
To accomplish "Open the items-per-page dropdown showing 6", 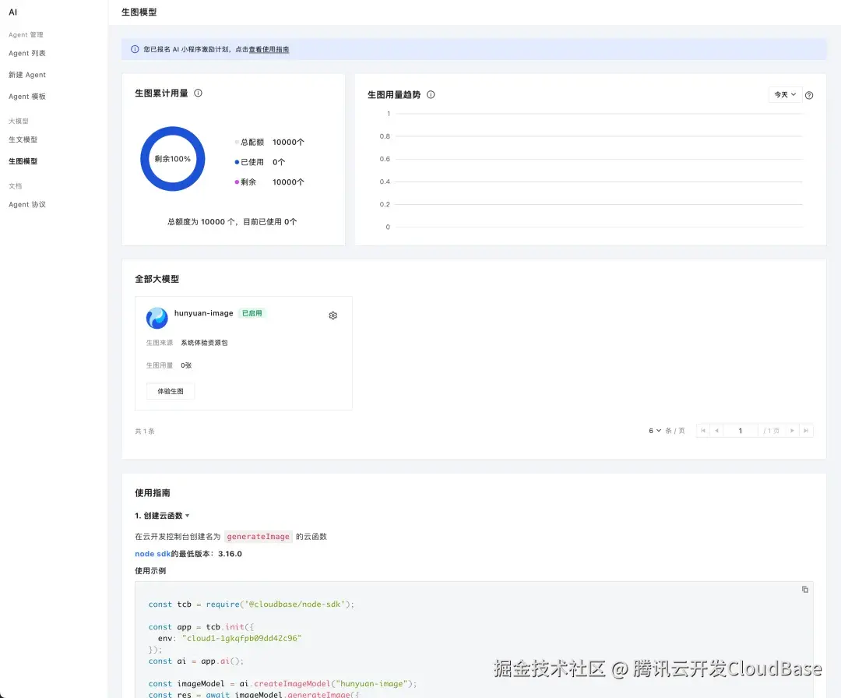I will pos(656,430).
